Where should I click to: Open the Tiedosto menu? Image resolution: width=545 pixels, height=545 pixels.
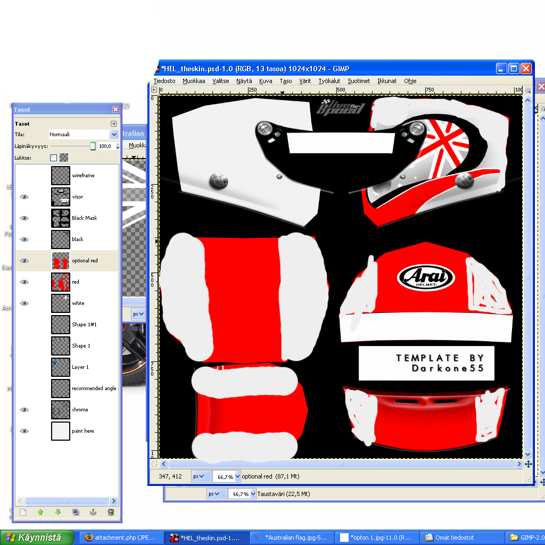(x=164, y=81)
